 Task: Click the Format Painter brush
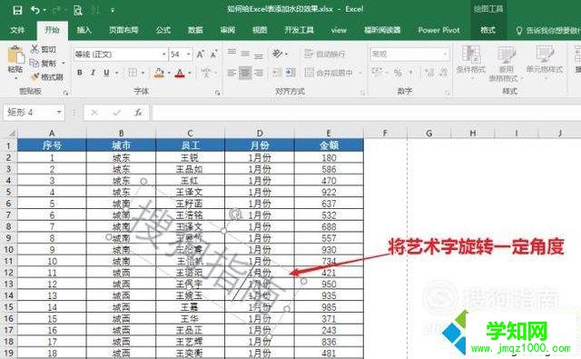(34, 76)
